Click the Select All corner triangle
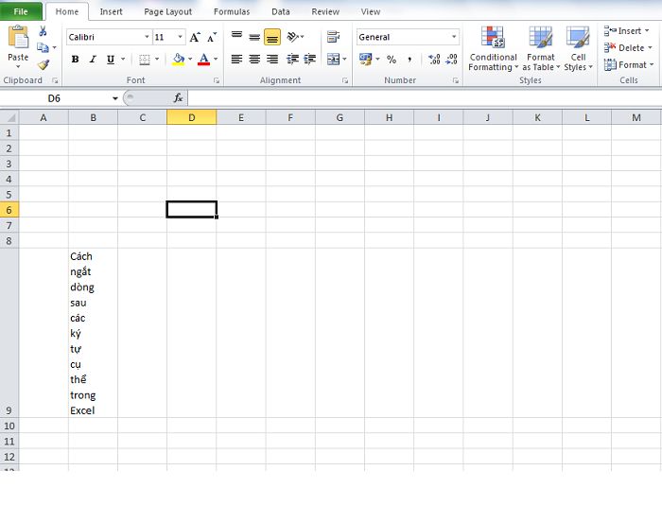This screenshot has width=662, height=505. coord(9,117)
